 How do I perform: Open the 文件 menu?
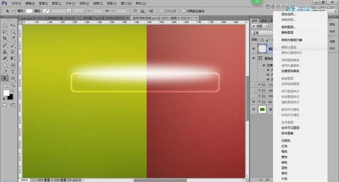click(15, 3)
